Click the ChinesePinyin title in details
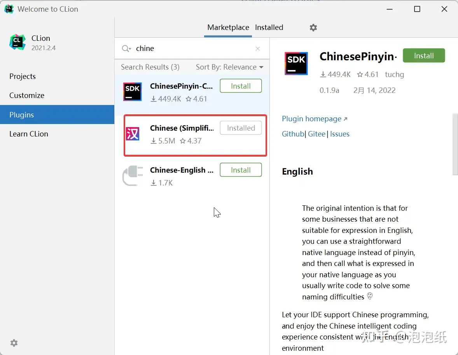The image size is (458, 355). [358, 56]
